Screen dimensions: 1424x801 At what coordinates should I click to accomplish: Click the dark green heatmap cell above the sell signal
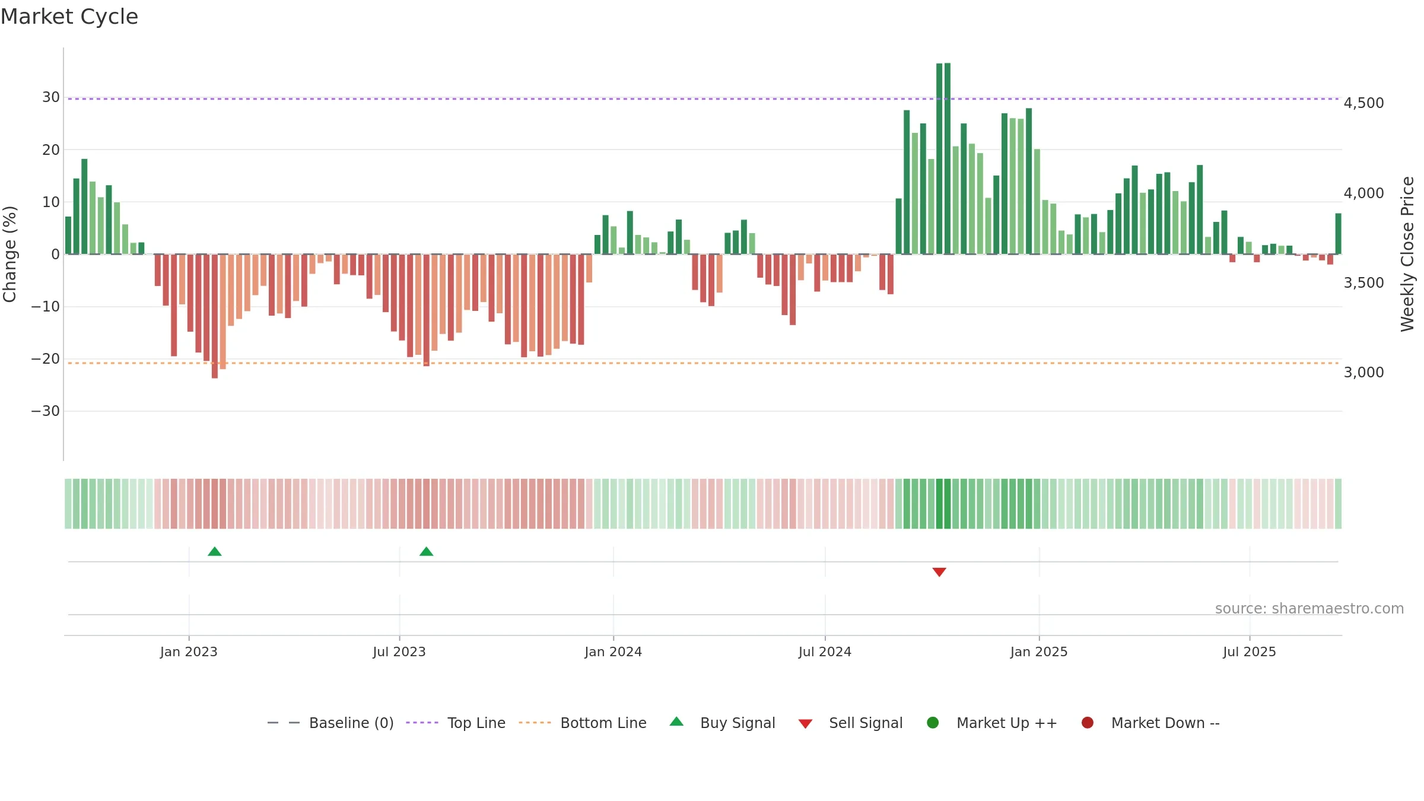939,504
